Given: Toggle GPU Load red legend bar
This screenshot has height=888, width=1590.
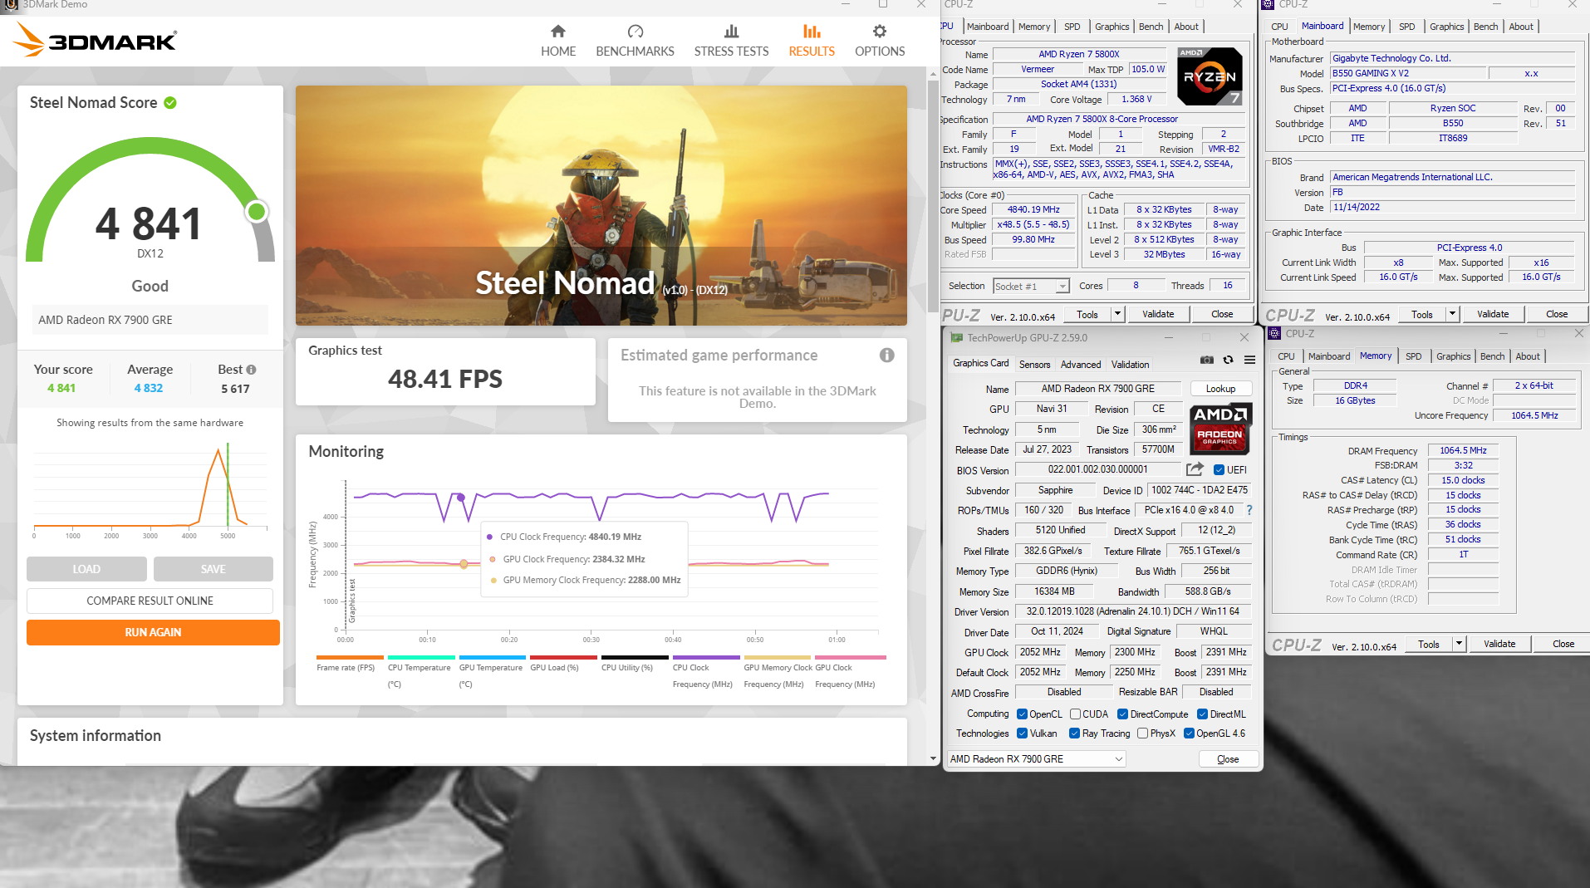Looking at the screenshot, I should point(564,657).
